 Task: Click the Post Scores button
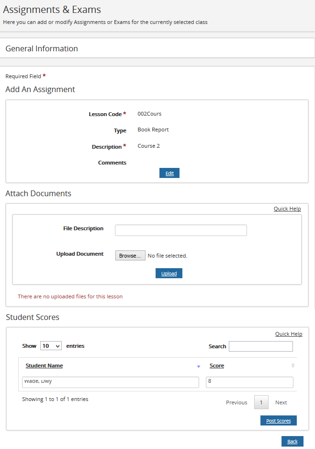[x=279, y=421]
